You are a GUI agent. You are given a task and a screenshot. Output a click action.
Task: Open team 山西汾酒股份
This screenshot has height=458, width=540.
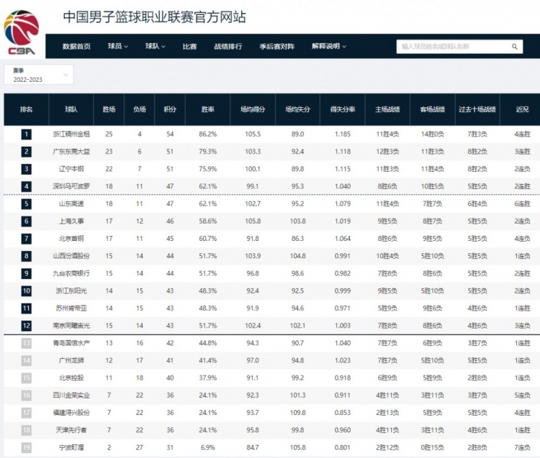[71, 256]
